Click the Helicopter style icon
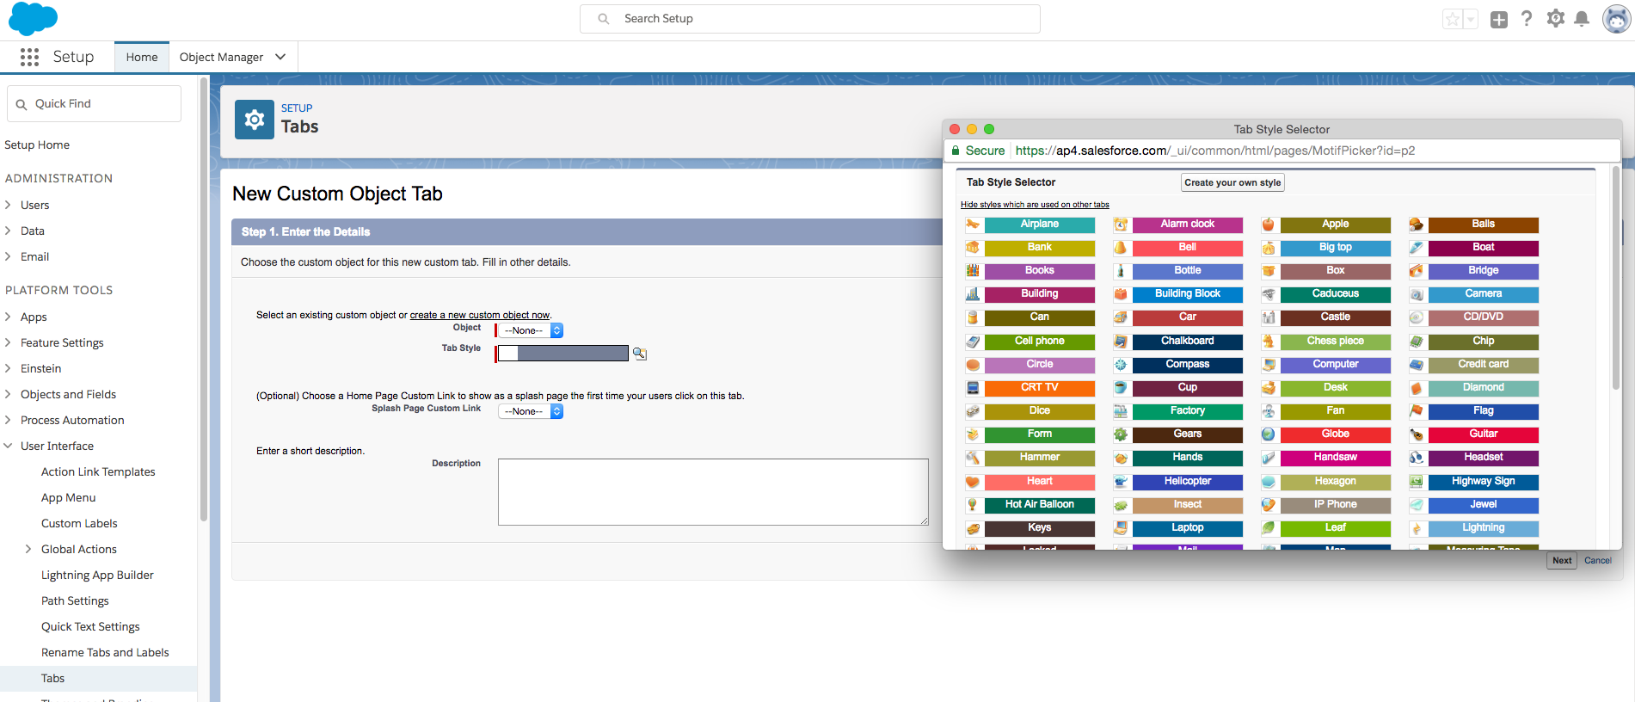This screenshot has width=1635, height=702. pos(1121,482)
